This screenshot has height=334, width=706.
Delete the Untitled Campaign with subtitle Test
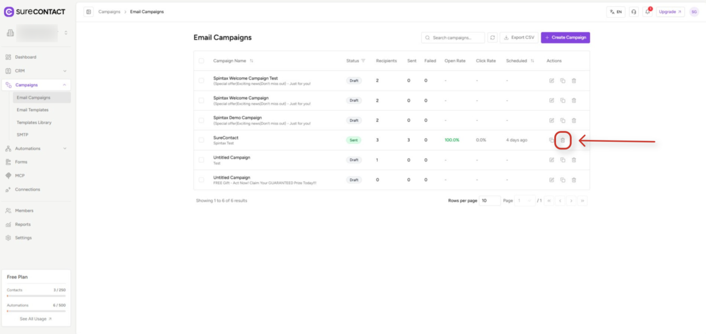tap(574, 160)
